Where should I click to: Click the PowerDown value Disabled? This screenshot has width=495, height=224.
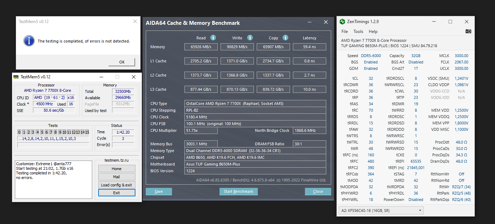416,200
